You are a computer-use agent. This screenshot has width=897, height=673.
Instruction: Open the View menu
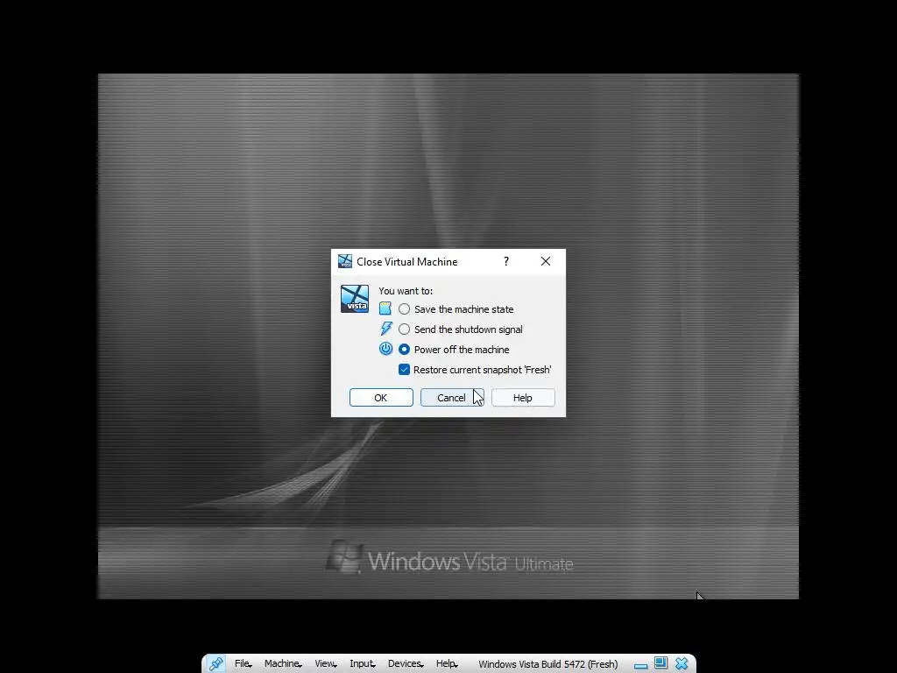(326, 664)
